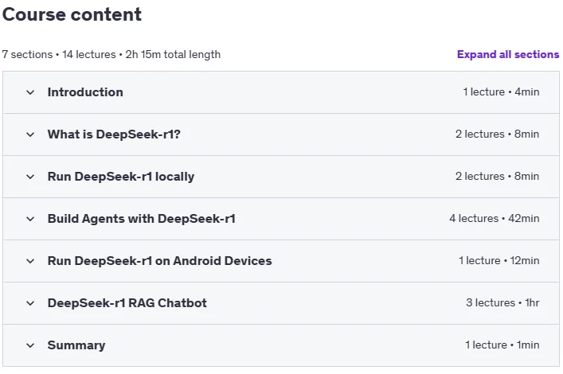The width and height of the screenshot is (563, 374).
Task: Click the 4 lectures • 42min label
Action: [494, 218]
